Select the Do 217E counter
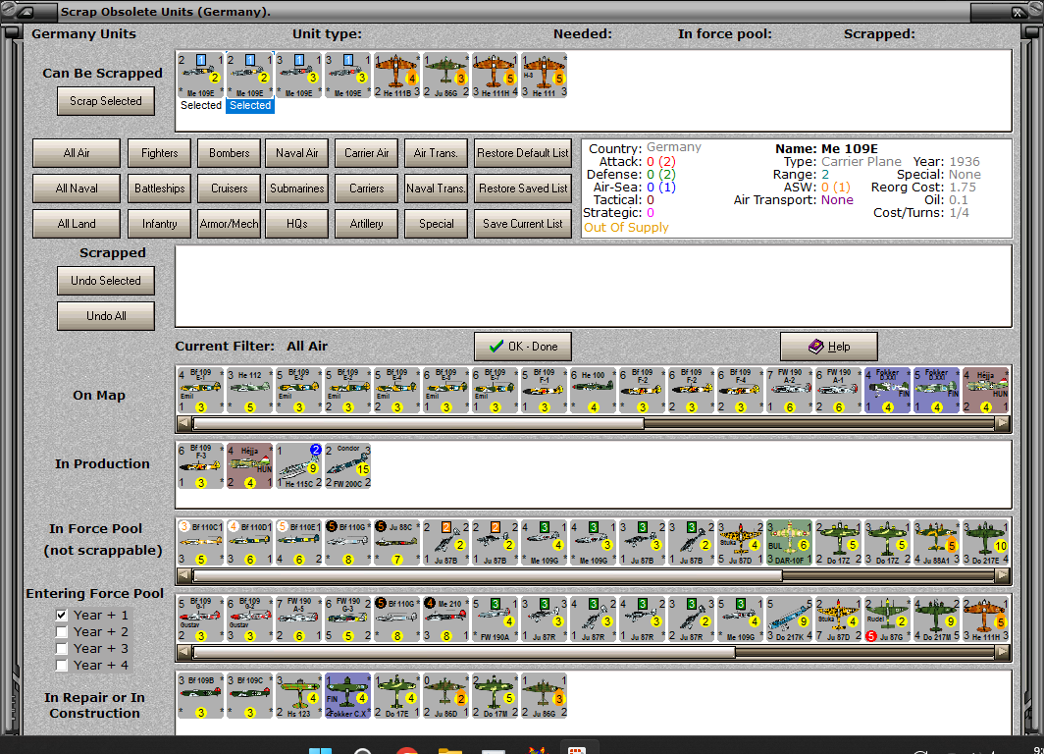This screenshot has width=1044, height=754. pyautogui.click(x=986, y=543)
